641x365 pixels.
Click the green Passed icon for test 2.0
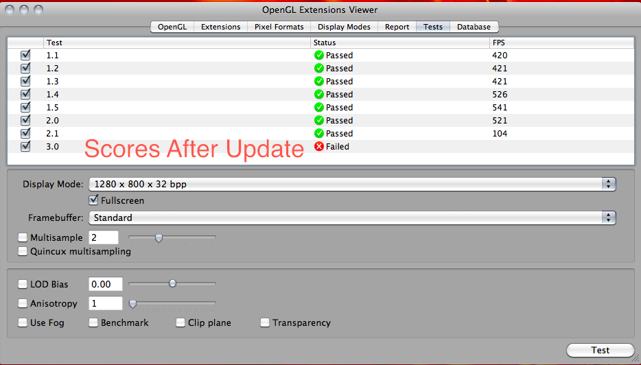(x=319, y=120)
